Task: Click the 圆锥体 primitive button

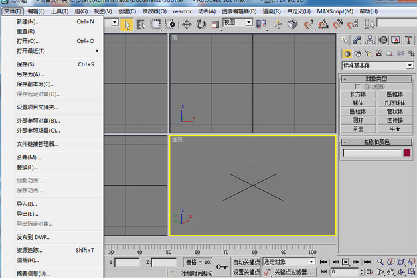Action: (x=395, y=94)
